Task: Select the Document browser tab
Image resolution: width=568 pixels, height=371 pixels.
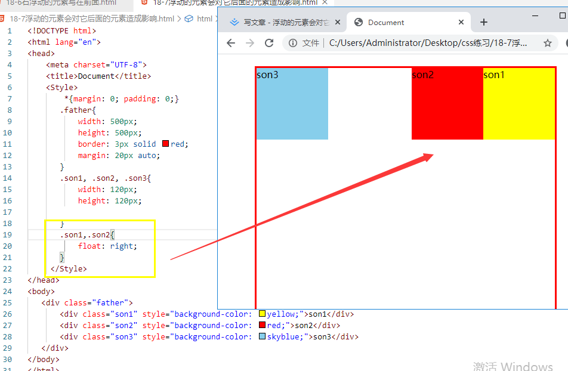Action: tap(409, 23)
